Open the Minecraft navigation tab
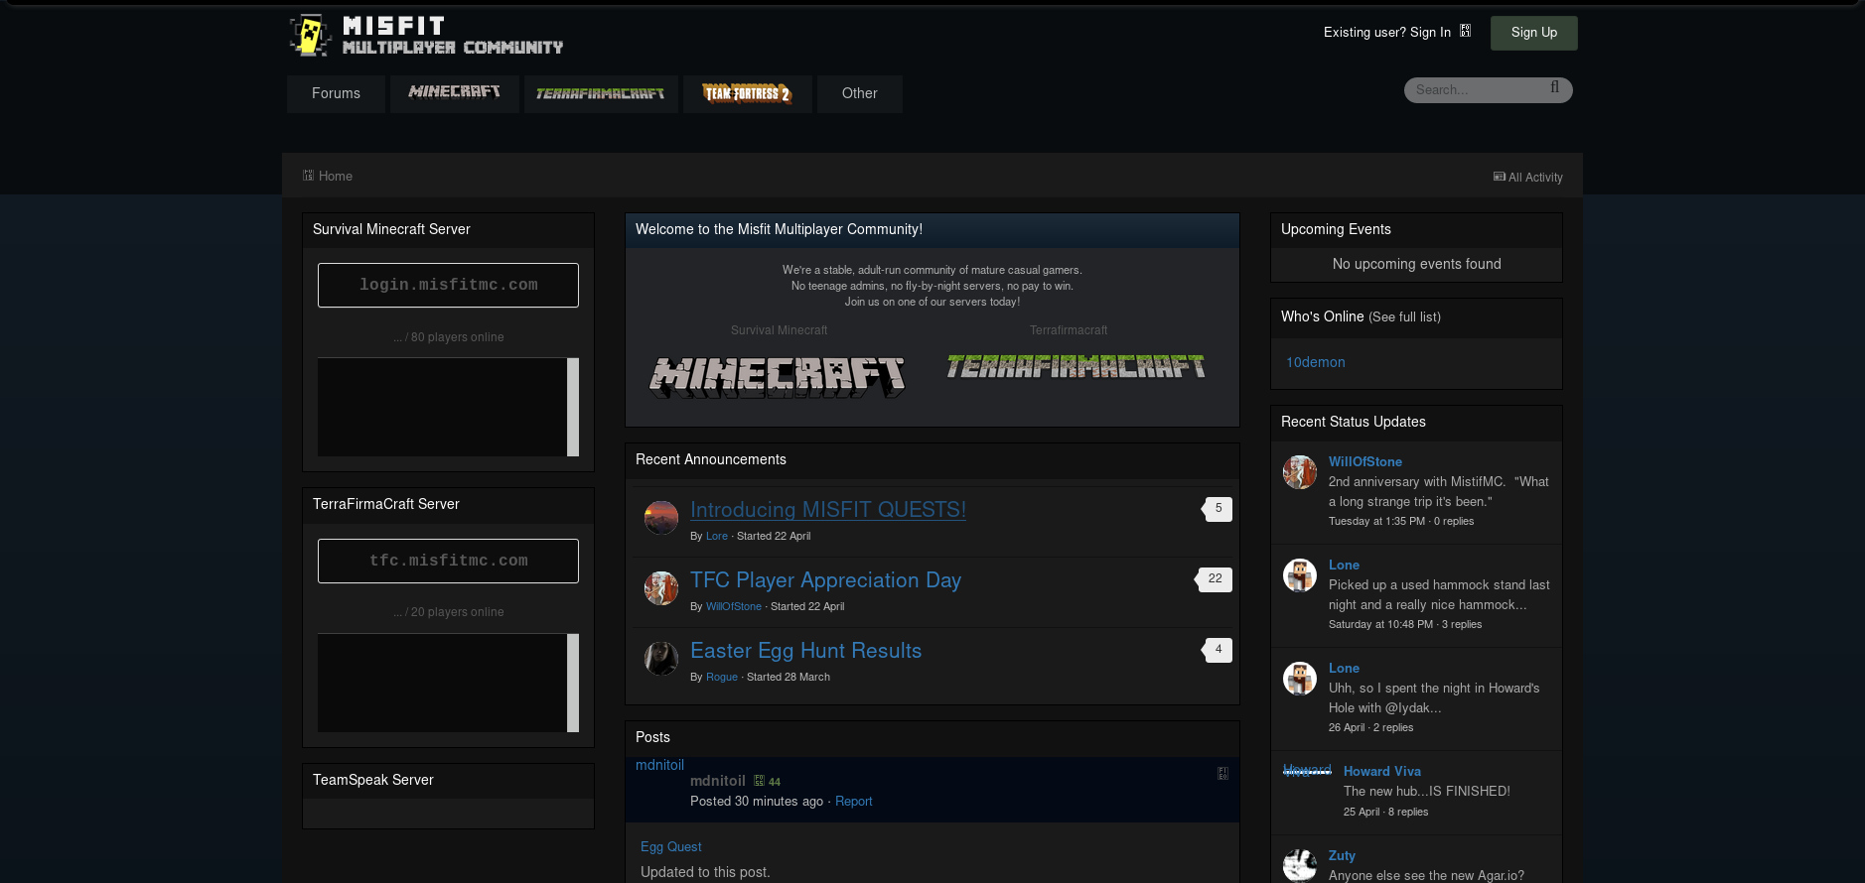Image resolution: width=1865 pixels, height=883 pixels. pyautogui.click(x=455, y=94)
